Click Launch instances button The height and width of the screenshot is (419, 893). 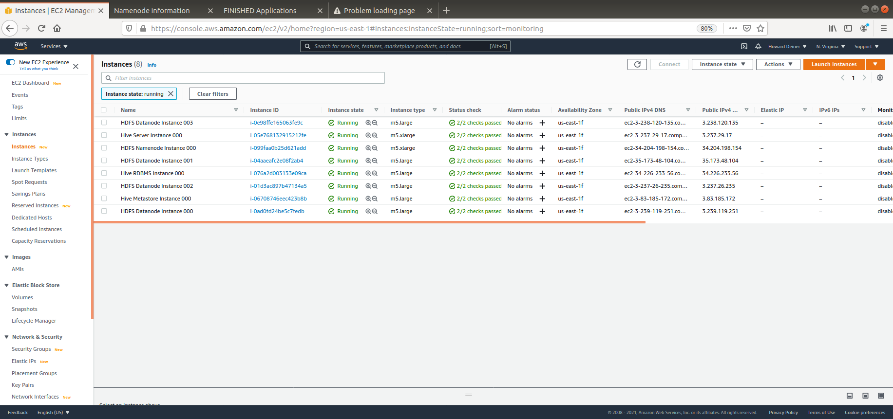[x=834, y=64]
